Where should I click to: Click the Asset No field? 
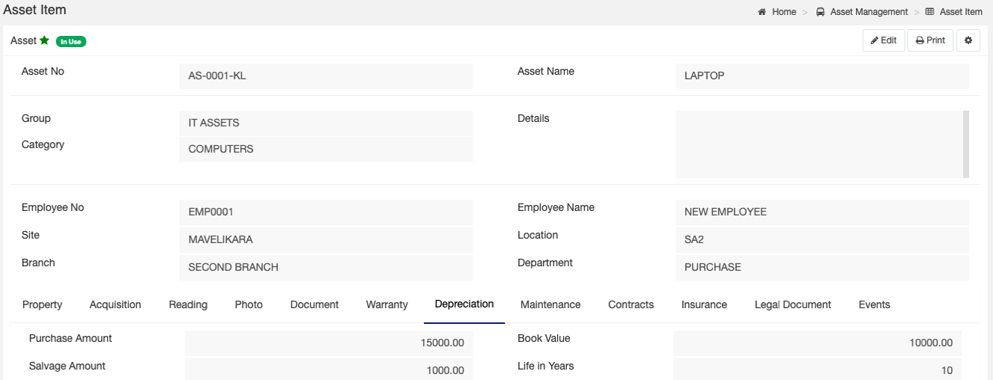coord(326,76)
